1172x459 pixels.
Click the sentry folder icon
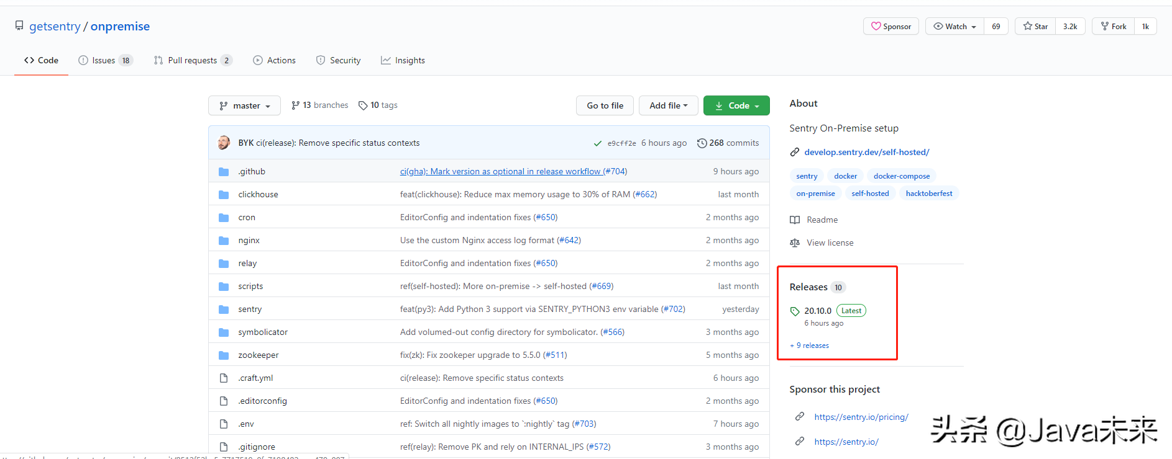[x=224, y=310]
